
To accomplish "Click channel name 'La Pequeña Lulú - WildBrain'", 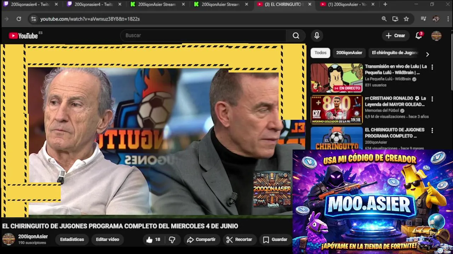I will pos(388,79).
